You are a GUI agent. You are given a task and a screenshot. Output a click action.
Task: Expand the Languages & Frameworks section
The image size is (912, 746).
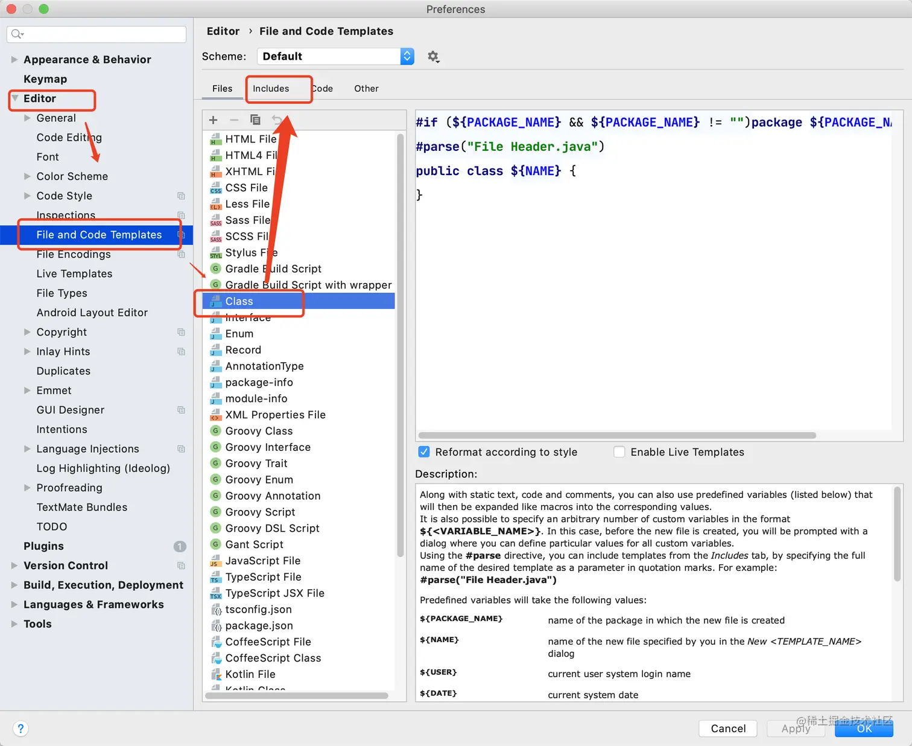coord(14,605)
